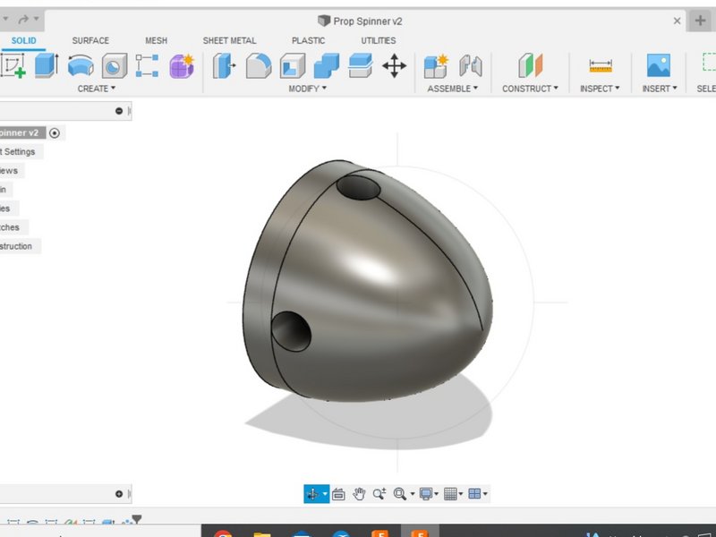Viewport: 716px width, 537px height.
Task: Activate the Orbit navigation tool
Action: [x=312, y=494]
